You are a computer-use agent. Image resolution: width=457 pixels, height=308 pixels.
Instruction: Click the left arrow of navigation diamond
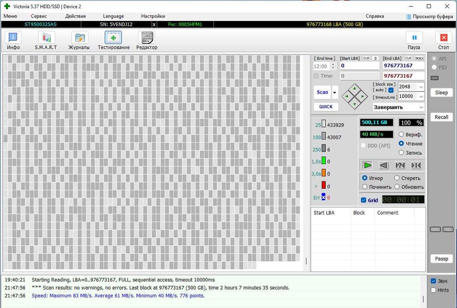tap(346, 96)
